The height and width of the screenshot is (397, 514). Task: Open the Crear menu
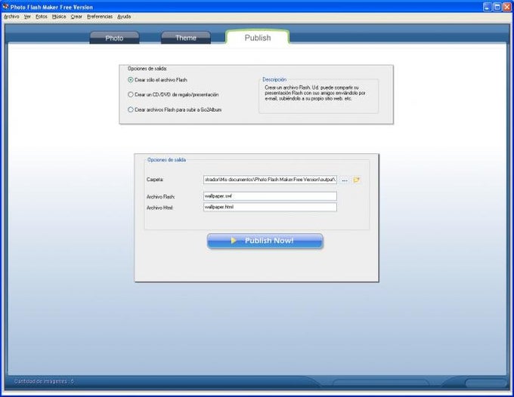point(76,17)
